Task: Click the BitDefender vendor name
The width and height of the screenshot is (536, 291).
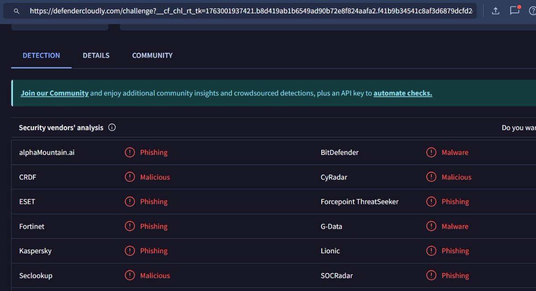Action: click(x=339, y=153)
